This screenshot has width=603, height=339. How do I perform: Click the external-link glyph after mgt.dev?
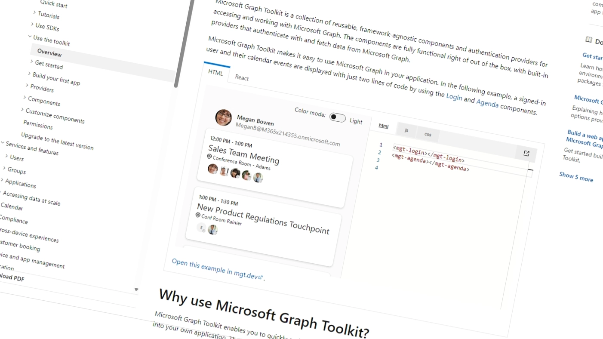[x=261, y=277]
